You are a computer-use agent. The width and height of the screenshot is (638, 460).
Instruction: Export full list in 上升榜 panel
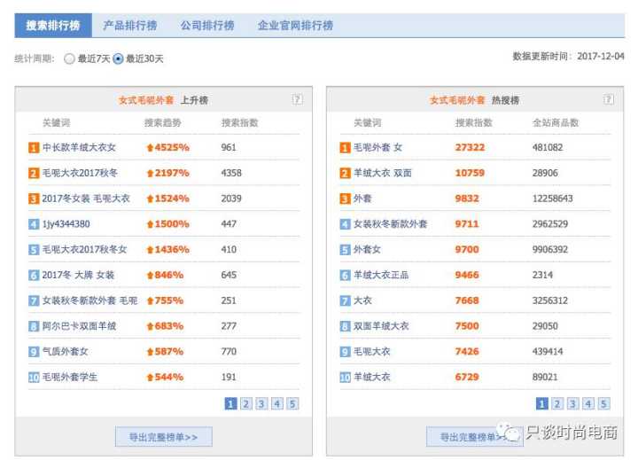coord(164,437)
